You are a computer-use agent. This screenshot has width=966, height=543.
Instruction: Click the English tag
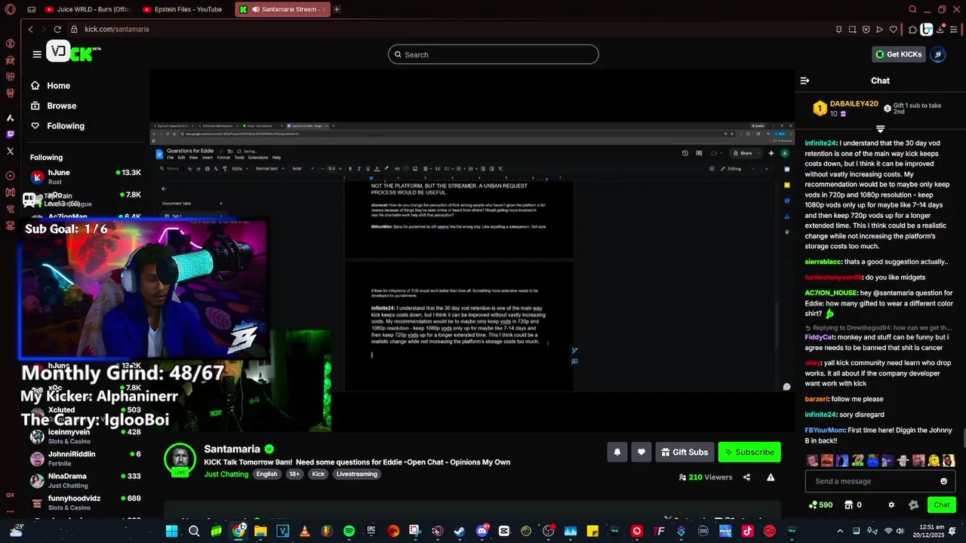266,474
